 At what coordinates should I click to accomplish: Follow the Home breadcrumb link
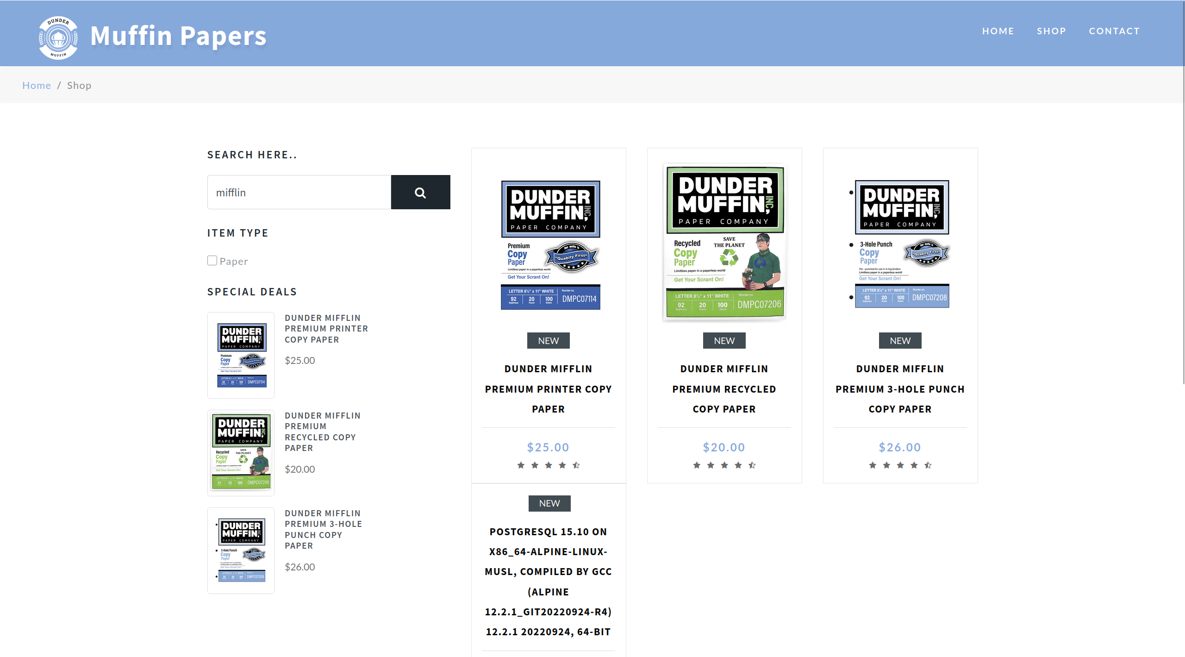[x=37, y=85]
